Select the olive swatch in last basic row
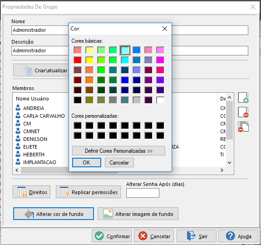The image size is (261, 245). [x=89, y=100]
